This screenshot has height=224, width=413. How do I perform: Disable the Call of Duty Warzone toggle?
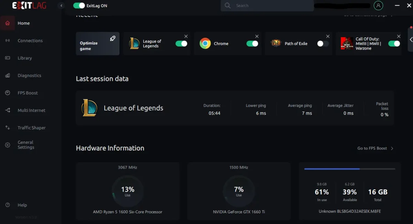[x=394, y=44]
